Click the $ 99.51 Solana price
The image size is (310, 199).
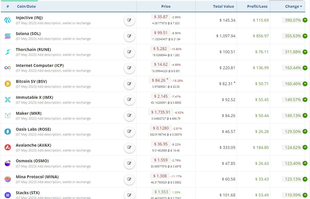point(161,33)
